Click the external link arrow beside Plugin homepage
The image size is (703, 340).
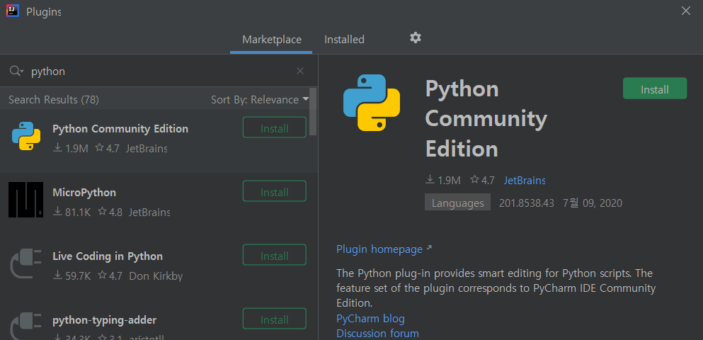point(429,248)
